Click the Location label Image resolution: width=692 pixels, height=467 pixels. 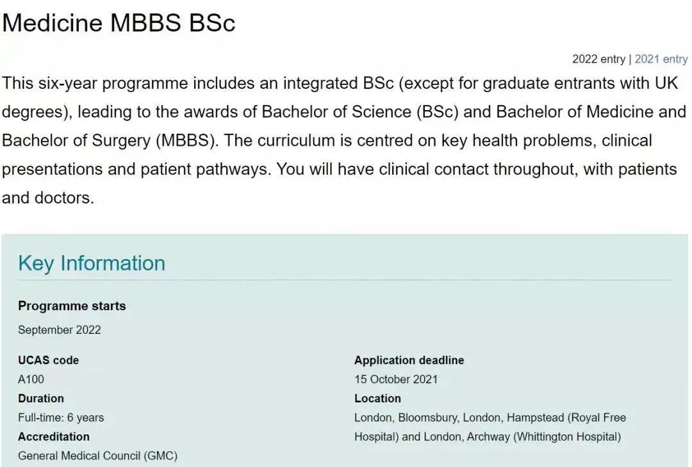point(377,399)
